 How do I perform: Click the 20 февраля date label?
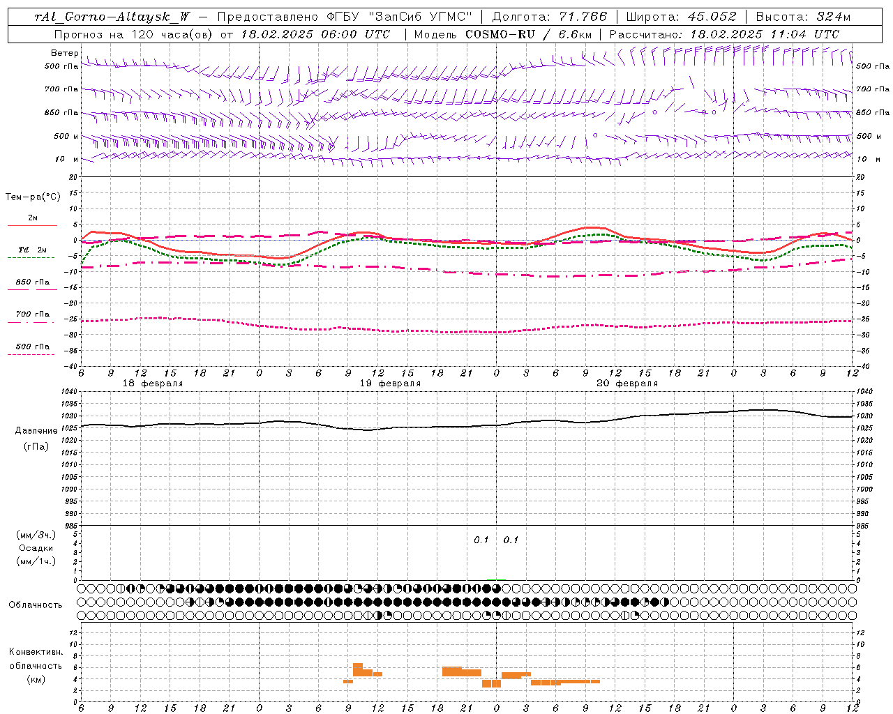point(627,383)
